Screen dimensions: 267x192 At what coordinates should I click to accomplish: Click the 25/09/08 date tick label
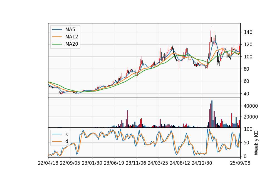point(240,163)
